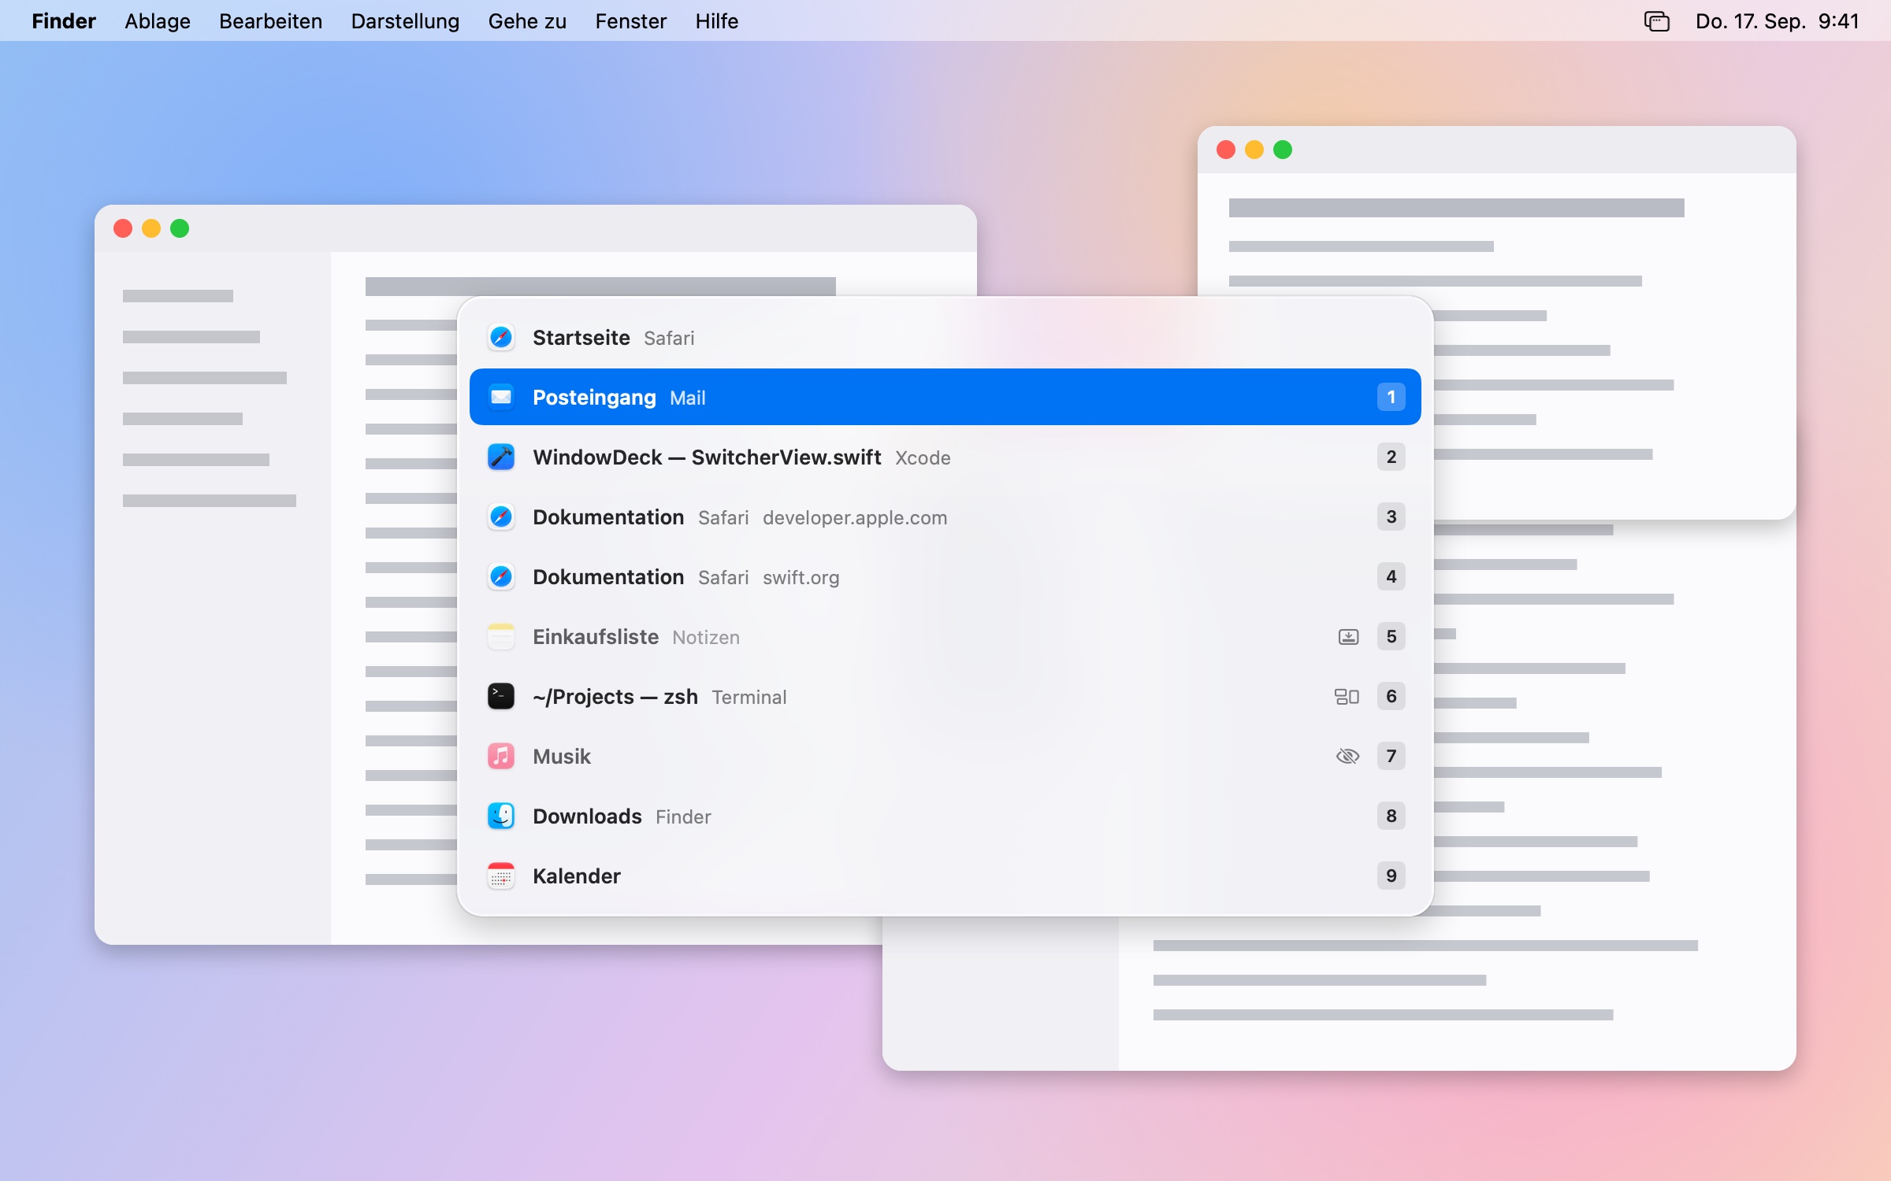
Task: Click shortcut badge 9 in Kalender row
Action: 1391,876
